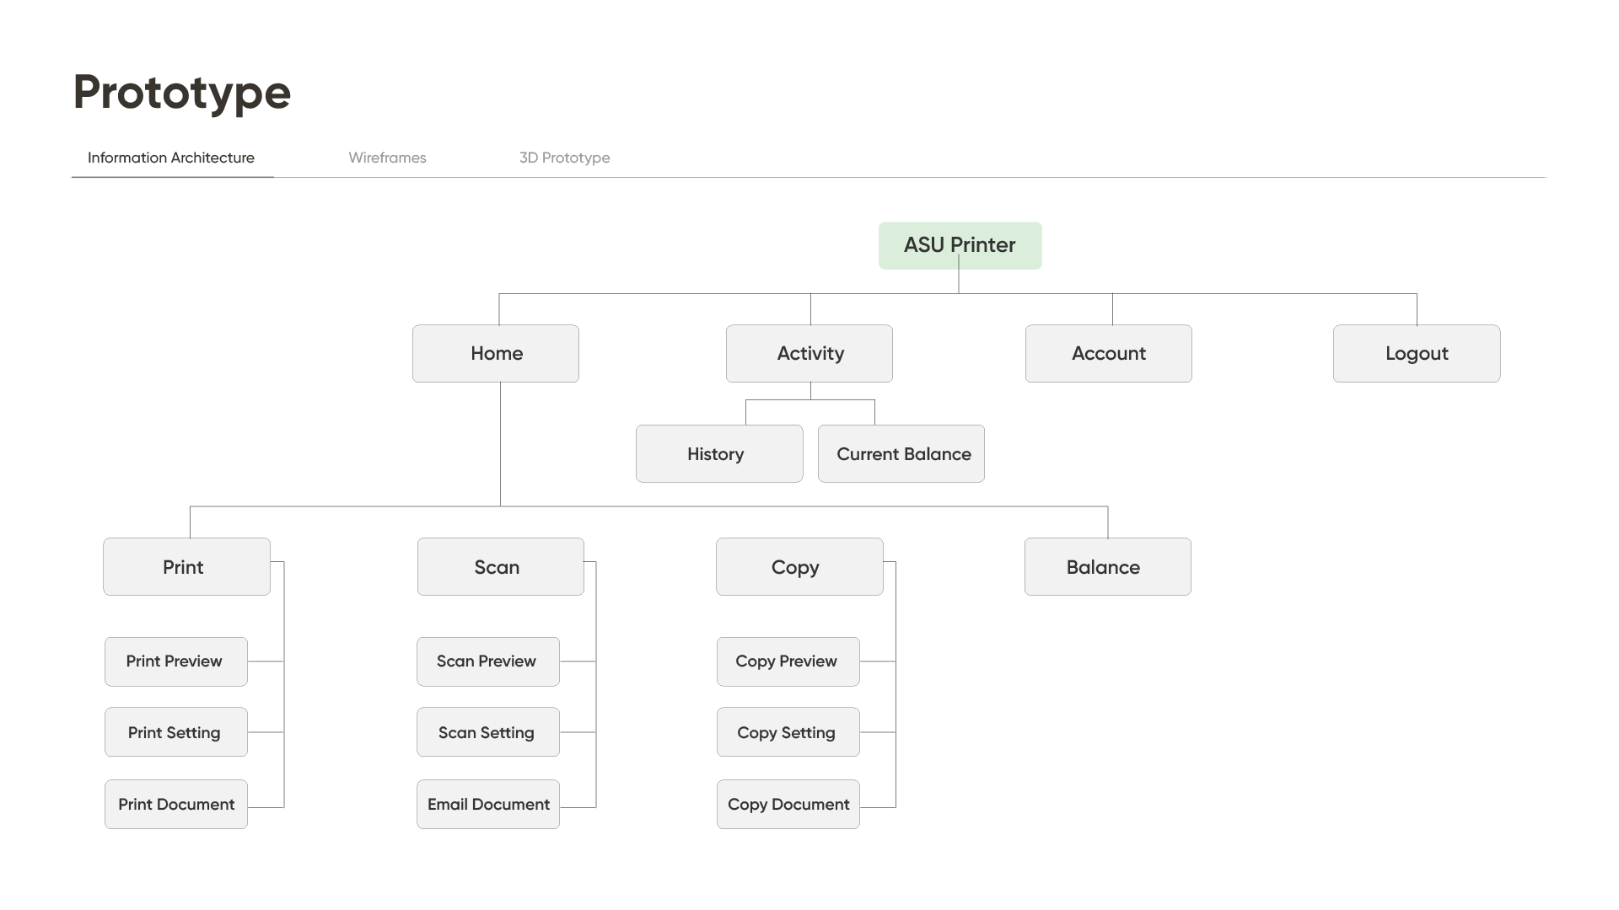
Task: Select the History node
Action: click(x=718, y=454)
